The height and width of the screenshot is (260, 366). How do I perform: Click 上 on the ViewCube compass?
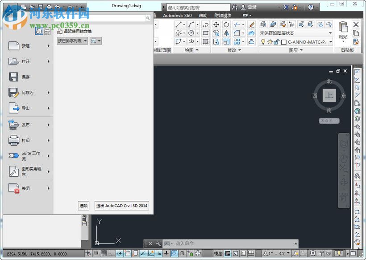pos(329,95)
